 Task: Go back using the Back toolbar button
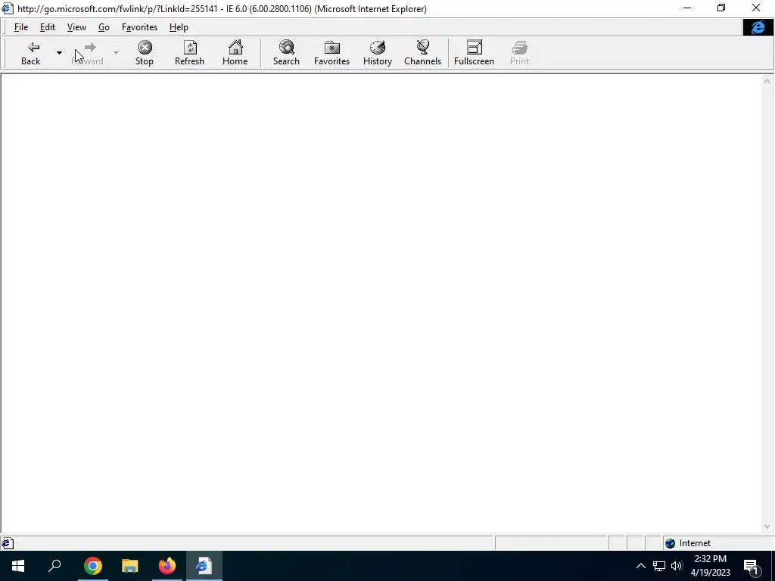[30, 54]
